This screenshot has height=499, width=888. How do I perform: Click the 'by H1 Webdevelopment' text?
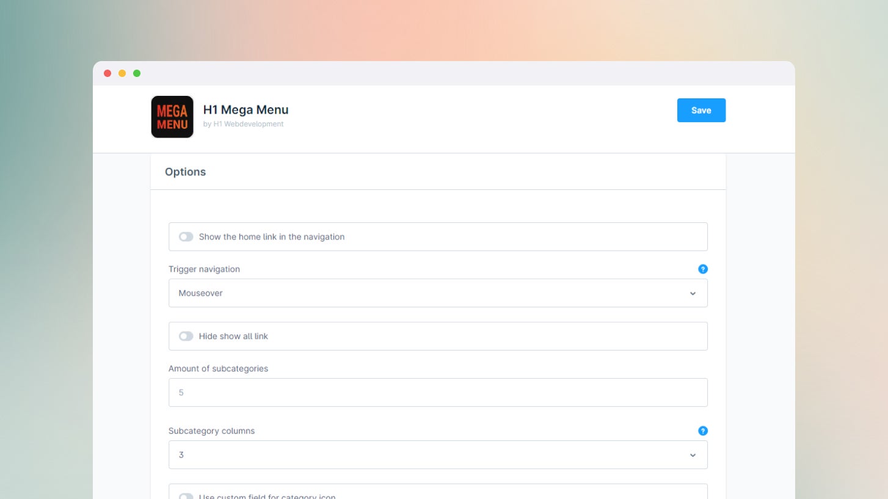pos(243,124)
